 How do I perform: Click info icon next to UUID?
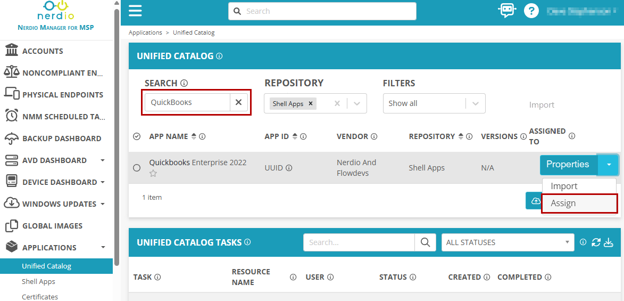(x=289, y=168)
